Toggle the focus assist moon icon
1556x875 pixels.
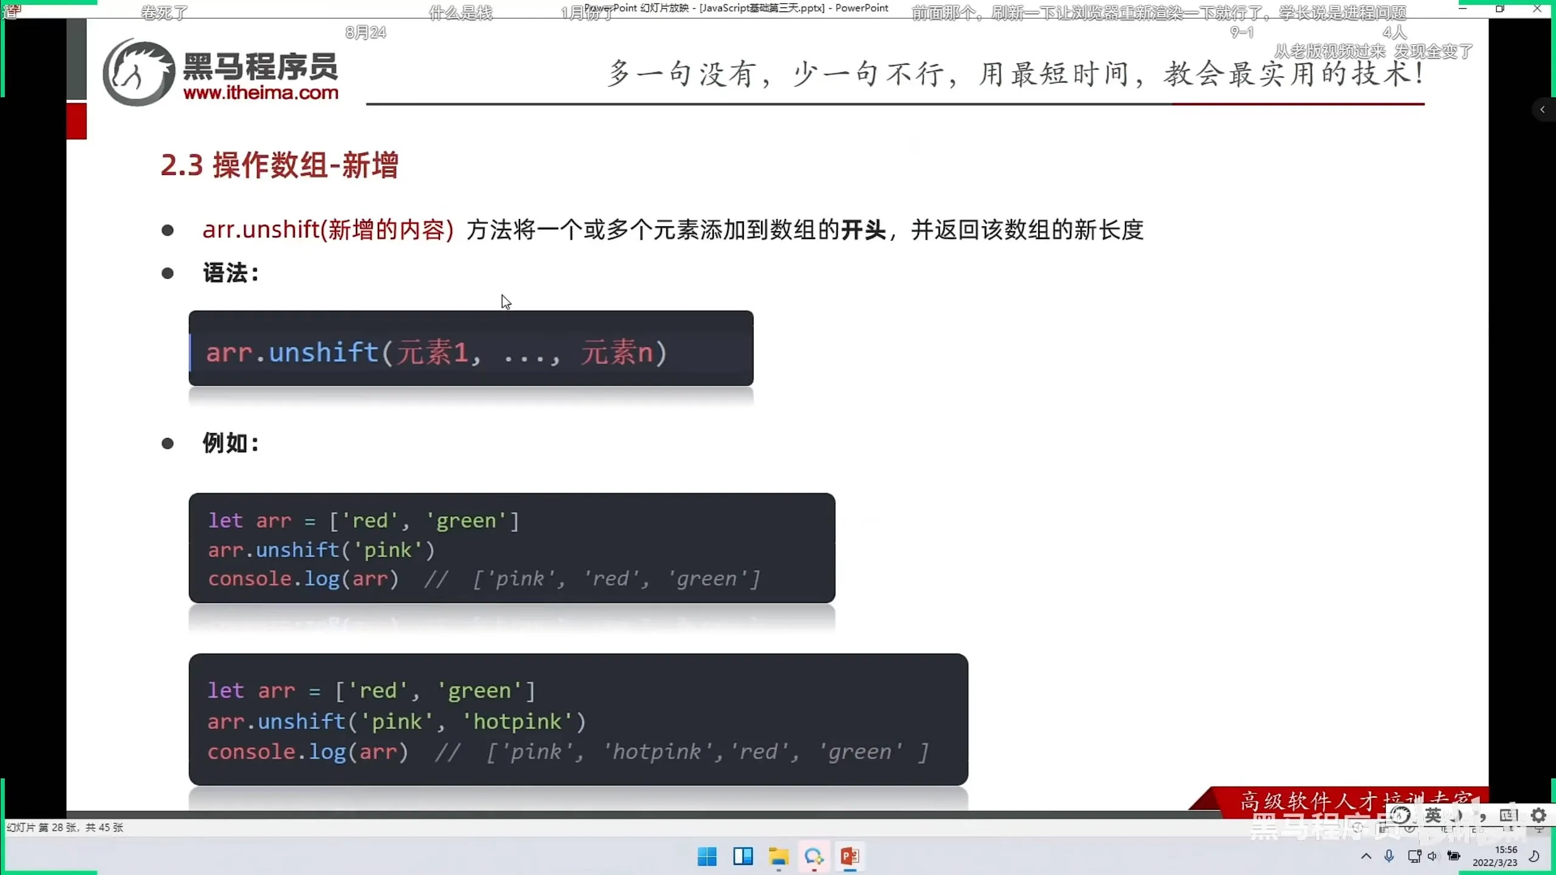(x=1534, y=856)
